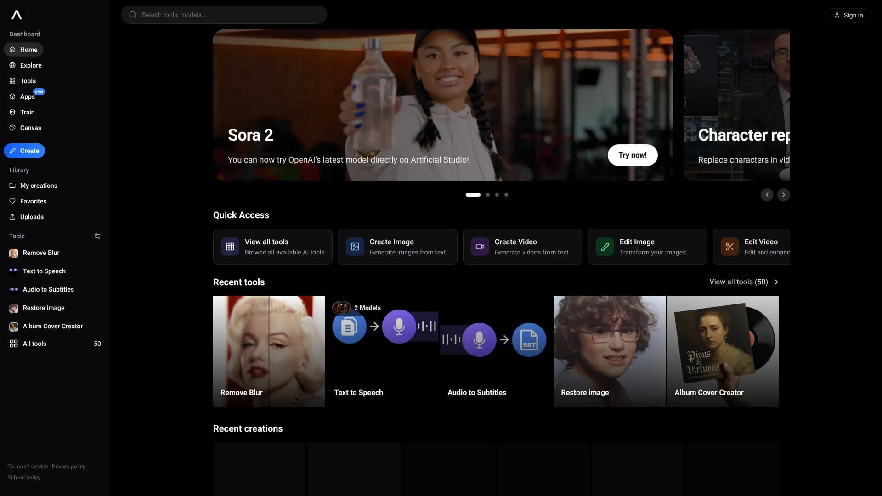The width and height of the screenshot is (882, 496).
Task: Click the Train chip icon
Action: (x=12, y=112)
